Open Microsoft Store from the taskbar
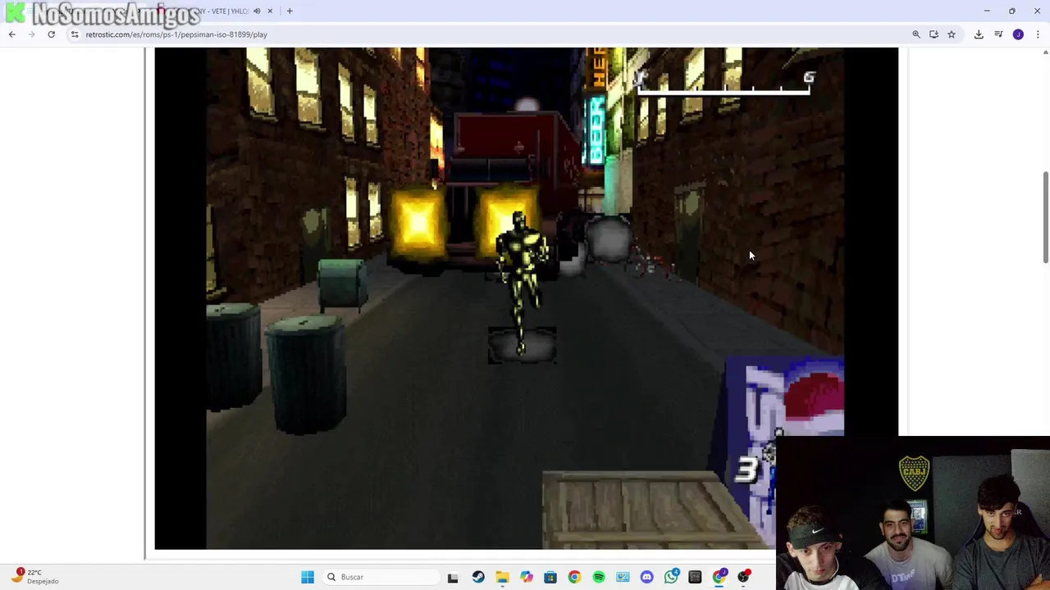Image resolution: width=1050 pixels, height=590 pixels. [x=550, y=577]
